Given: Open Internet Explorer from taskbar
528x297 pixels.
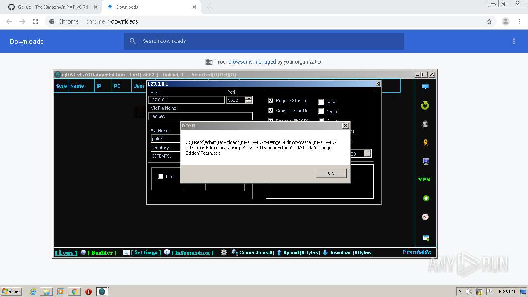Looking at the screenshot, I should (x=33, y=292).
